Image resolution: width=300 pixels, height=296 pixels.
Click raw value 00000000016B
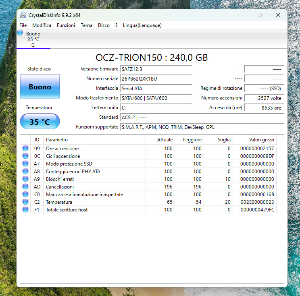[x=257, y=195]
